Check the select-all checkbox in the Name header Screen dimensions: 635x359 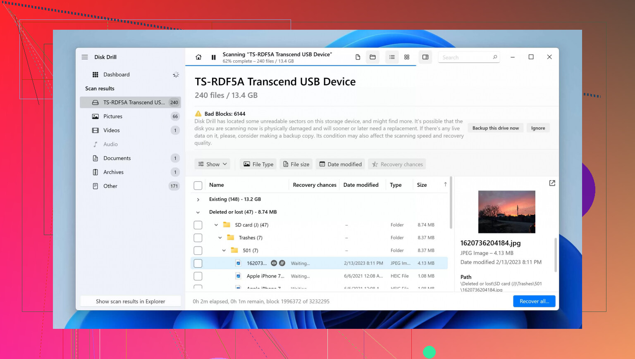[198, 185]
